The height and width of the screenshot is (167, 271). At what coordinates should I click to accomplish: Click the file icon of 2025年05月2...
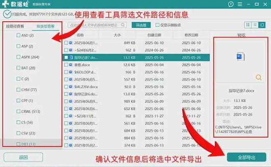pos(71,145)
